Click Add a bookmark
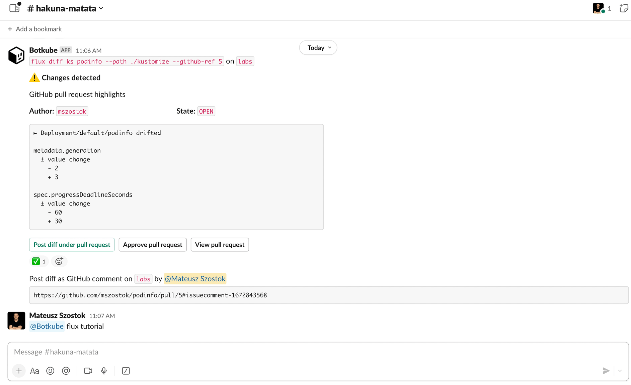 [35, 29]
